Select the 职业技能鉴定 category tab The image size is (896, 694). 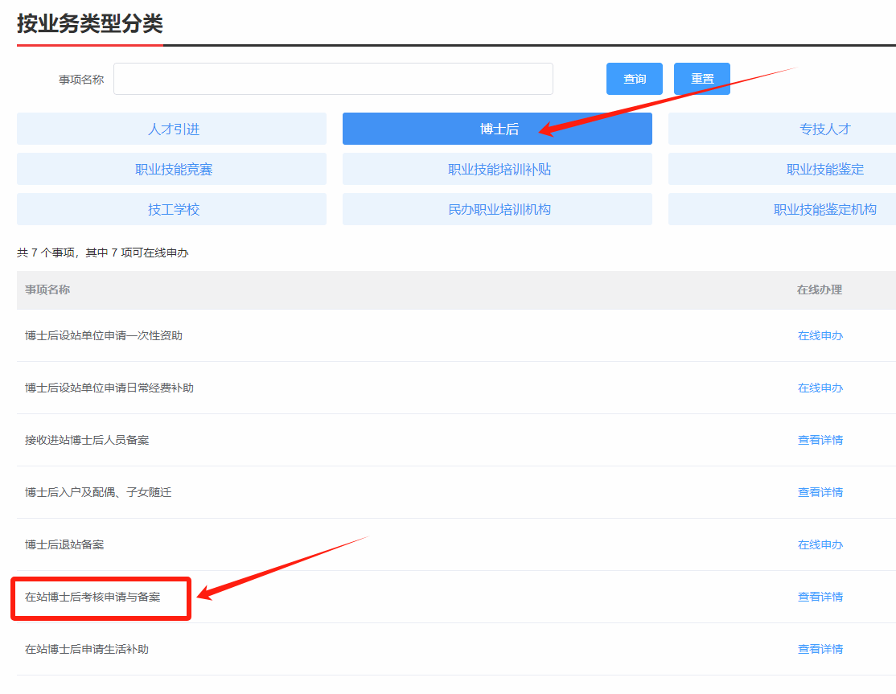click(x=824, y=169)
